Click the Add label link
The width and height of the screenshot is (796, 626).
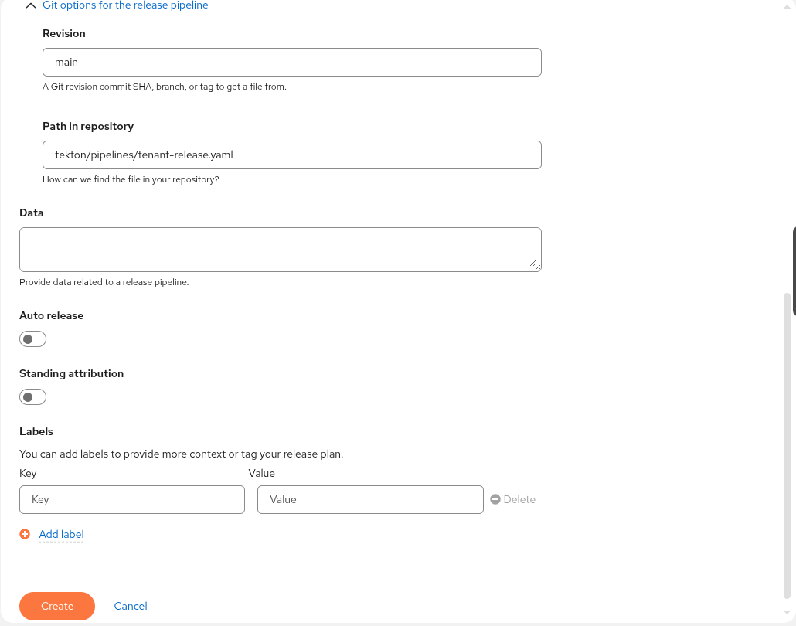point(61,534)
